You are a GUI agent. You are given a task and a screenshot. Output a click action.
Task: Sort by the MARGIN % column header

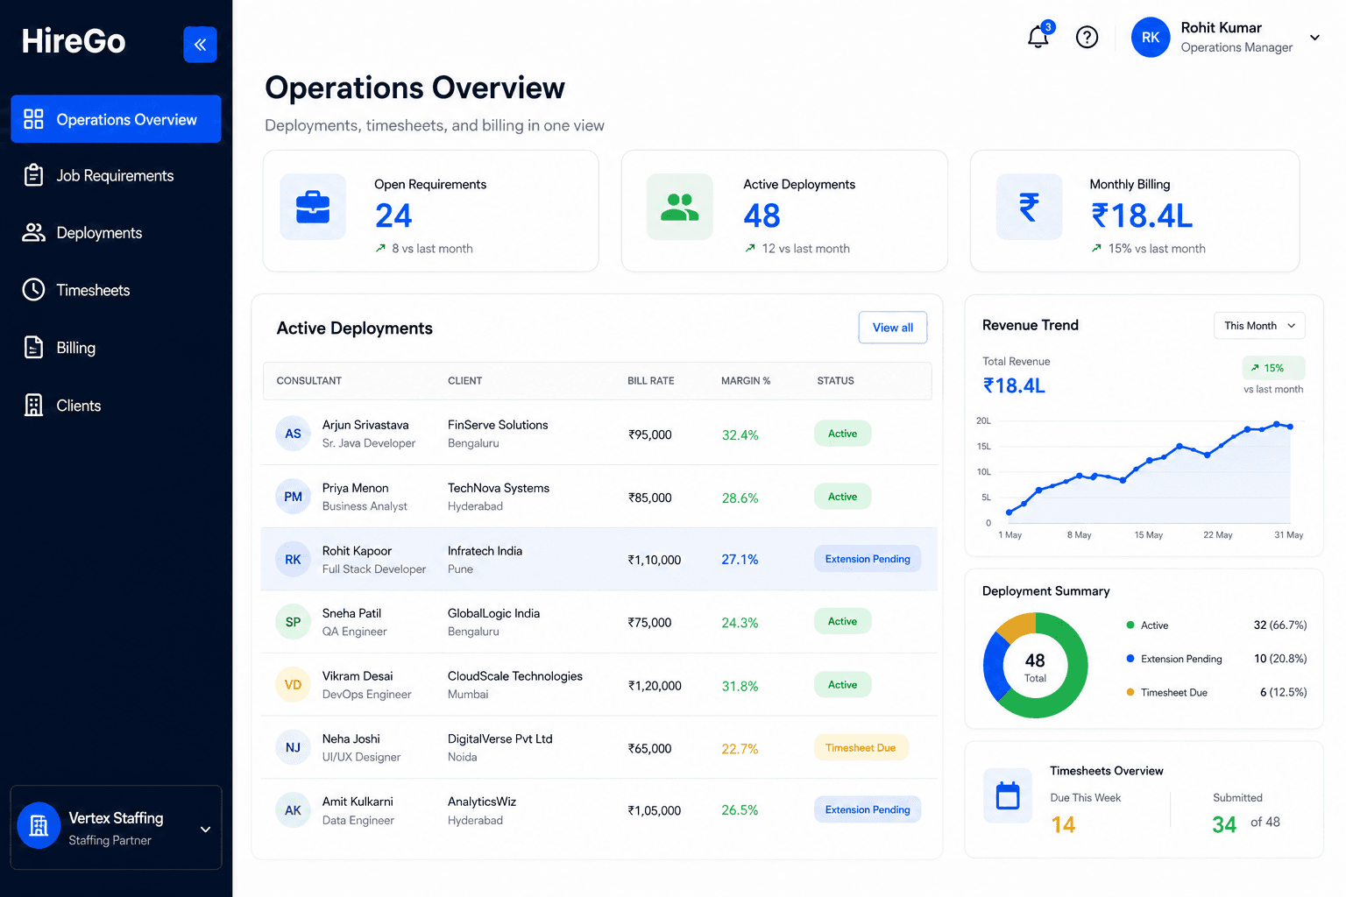746,381
